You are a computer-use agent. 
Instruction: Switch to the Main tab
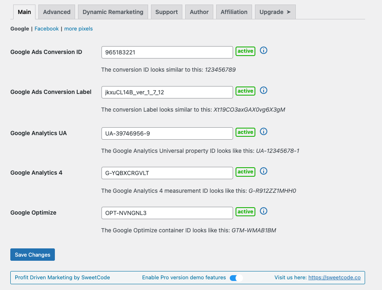coord(24,12)
